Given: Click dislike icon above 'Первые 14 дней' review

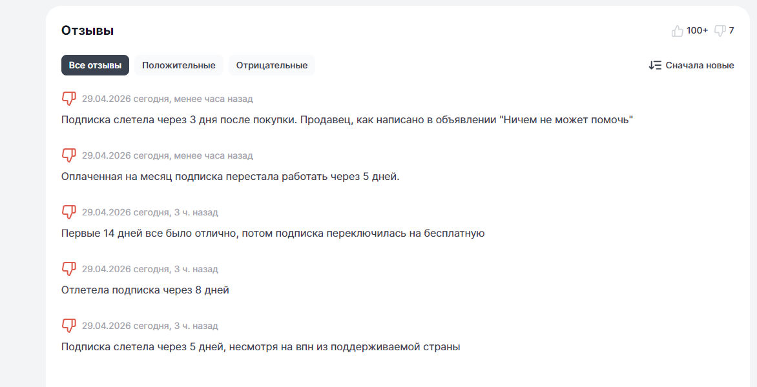Looking at the screenshot, I should click(x=68, y=212).
